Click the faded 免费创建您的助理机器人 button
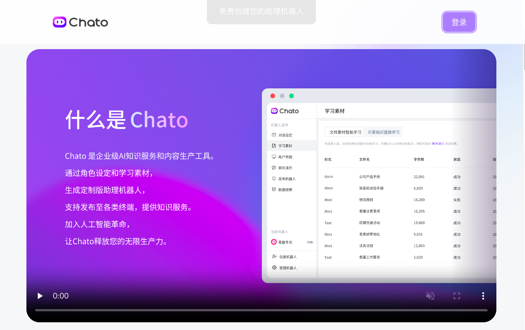This screenshot has height=330, width=525. tap(261, 12)
